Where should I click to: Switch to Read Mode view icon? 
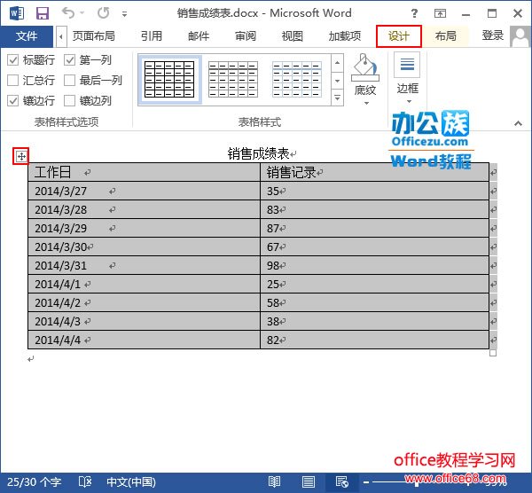click(274, 481)
